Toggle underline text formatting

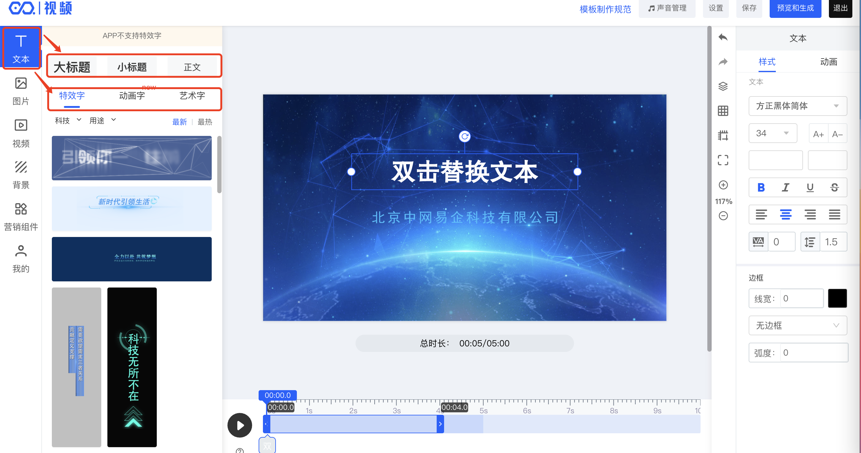click(810, 188)
